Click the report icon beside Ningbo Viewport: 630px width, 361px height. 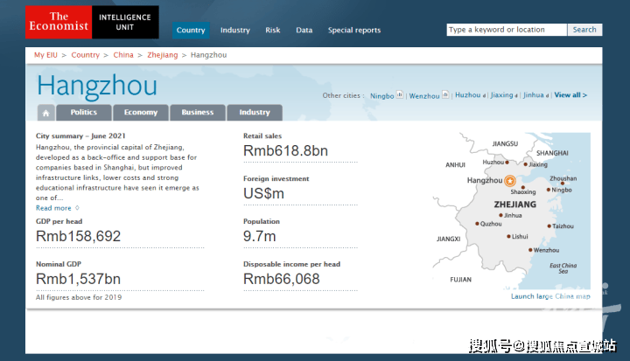click(x=400, y=94)
